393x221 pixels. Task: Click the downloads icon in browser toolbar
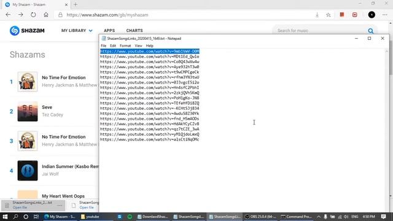317,15
